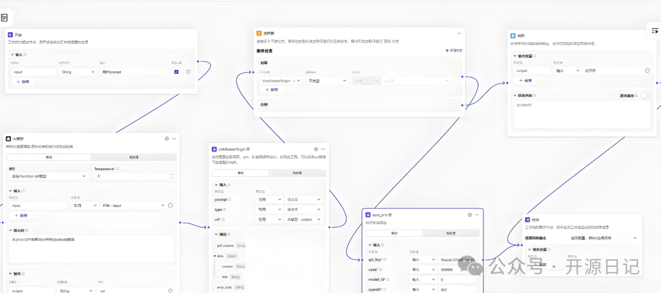Click the 消息 node icon

click(x=513, y=36)
